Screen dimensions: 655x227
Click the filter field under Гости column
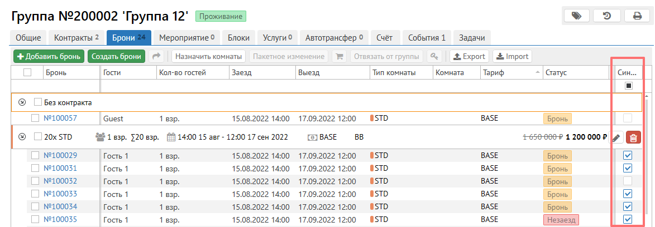coord(127,86)
